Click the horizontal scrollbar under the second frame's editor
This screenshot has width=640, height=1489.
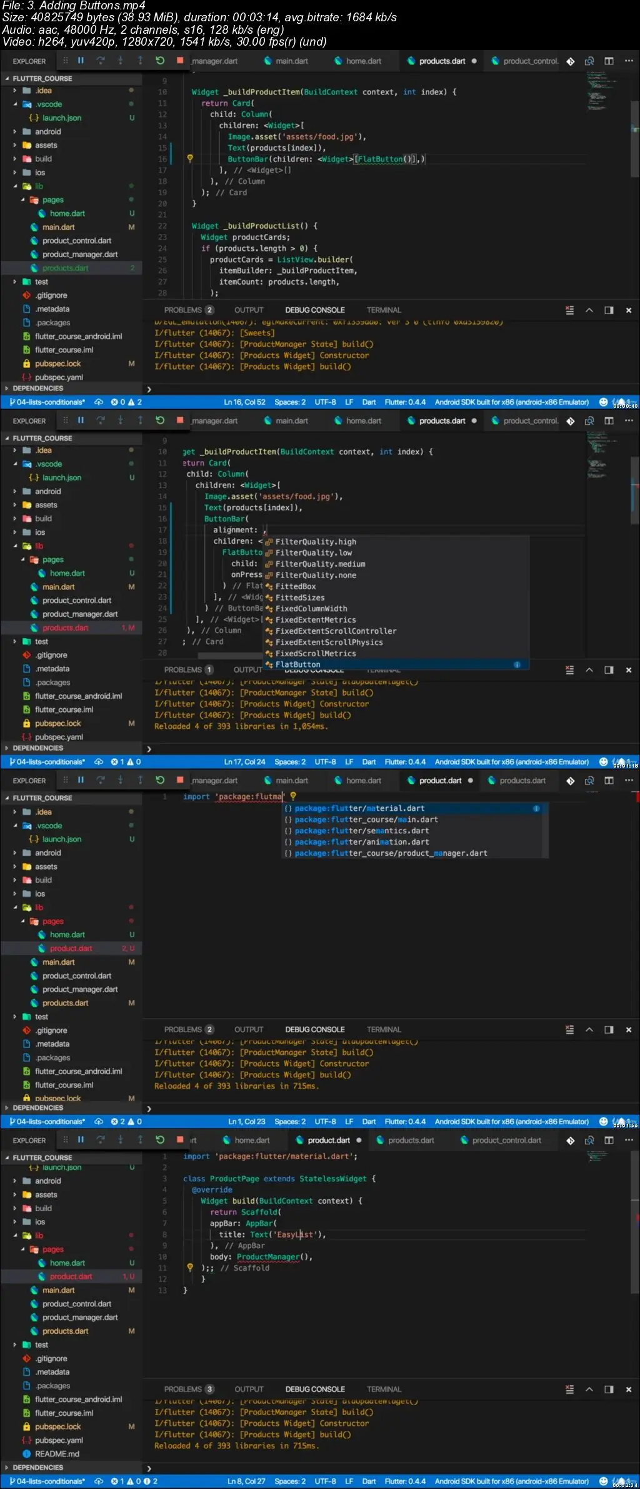[x=230, y=656]
